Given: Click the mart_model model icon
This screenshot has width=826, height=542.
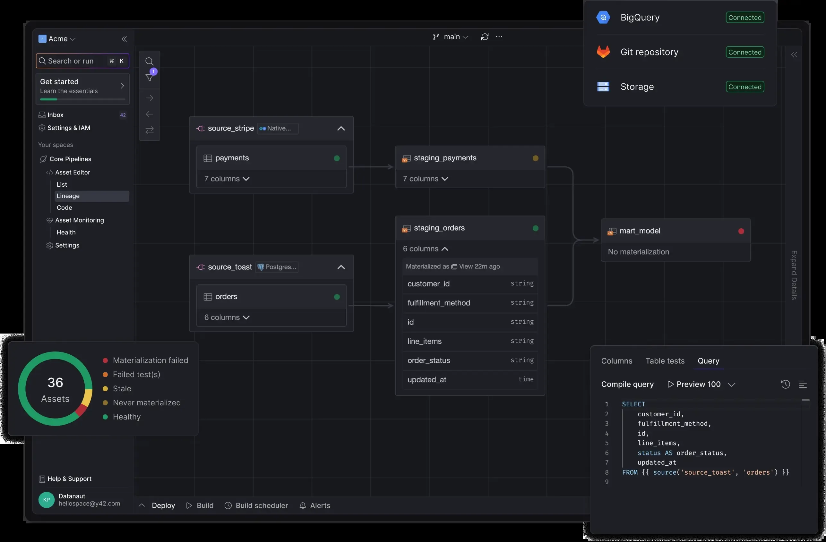Looking at the screenshot, I should click(x=612, y=232).
